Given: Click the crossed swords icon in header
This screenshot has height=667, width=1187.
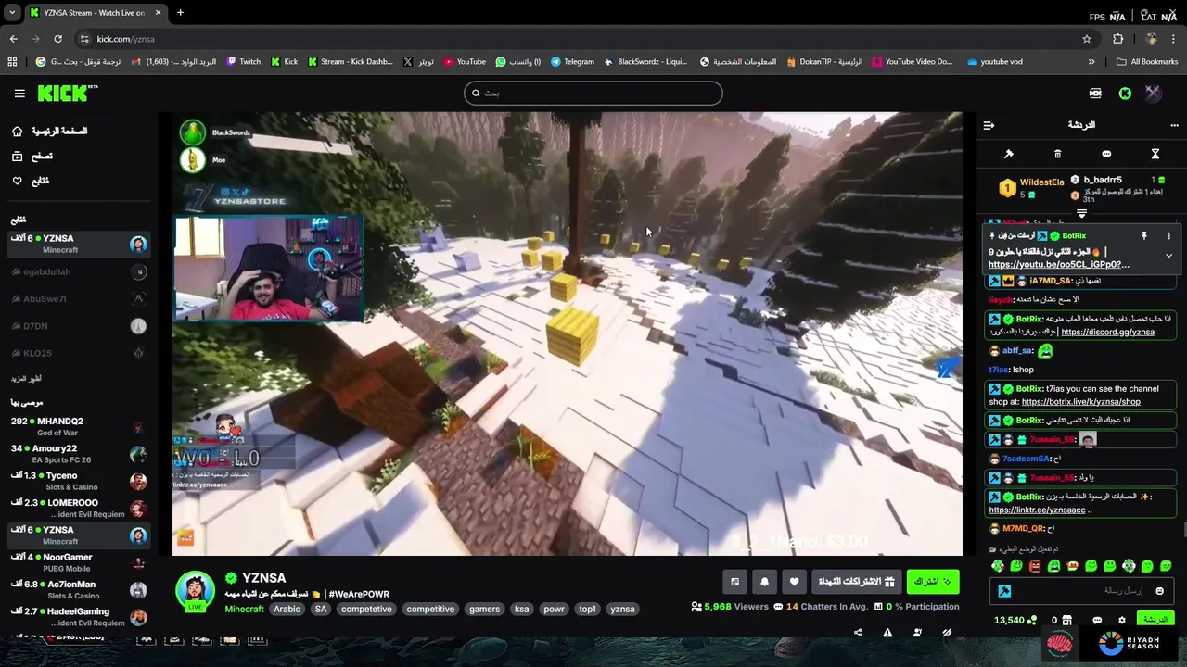Looking at the screenshot, I should (x=1153, y=93).
